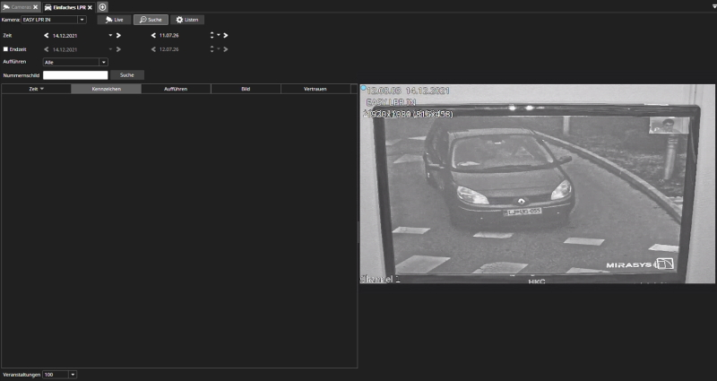Step forward the start time 11.07.26
The width and height of the screenshot is (717, 381).
[x=225, y=35]
